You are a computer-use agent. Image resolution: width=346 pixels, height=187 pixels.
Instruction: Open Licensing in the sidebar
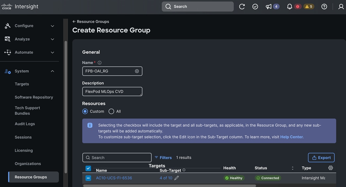click(24, 150)
